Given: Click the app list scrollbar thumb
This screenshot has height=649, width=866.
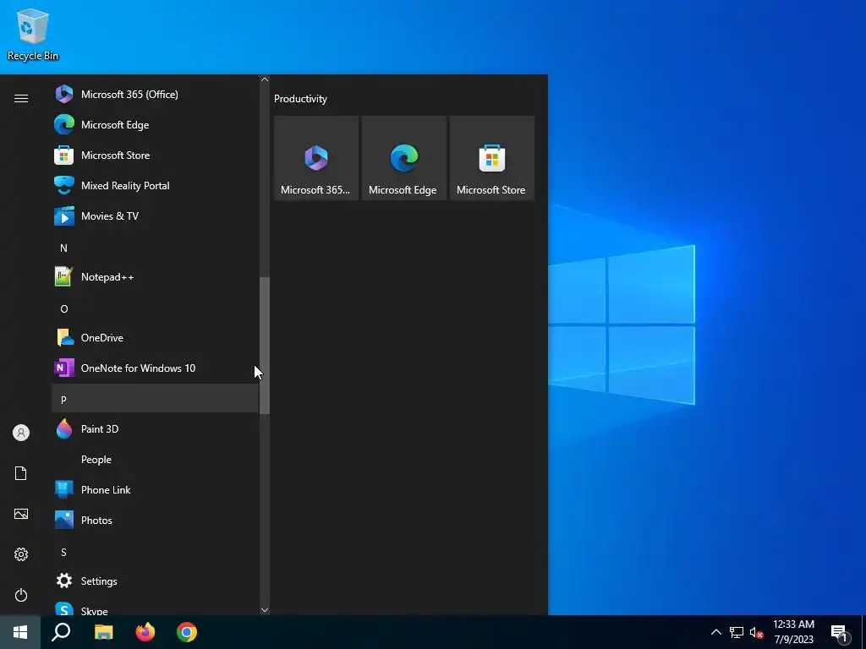Looking at the screenshot, I should [265, 346].
